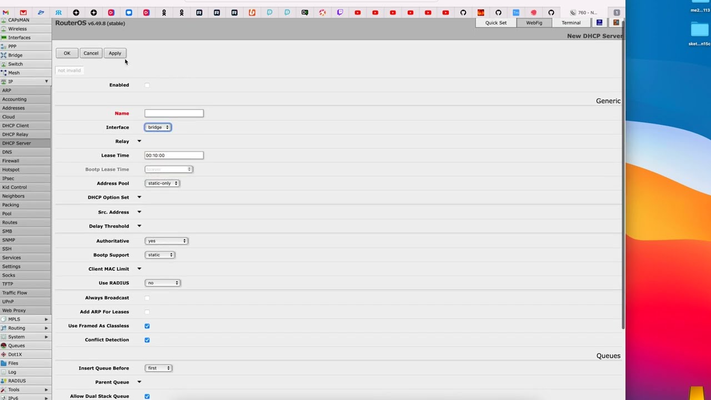Click the Apply button
The height and width of the screenshot is (400, 711).
point(115,53)
